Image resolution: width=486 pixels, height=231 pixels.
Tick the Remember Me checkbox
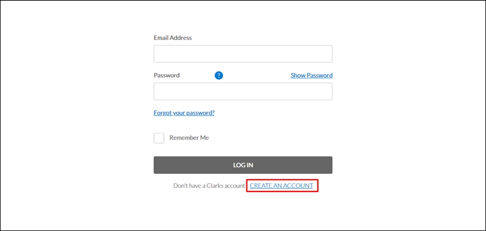click(159, 138)
